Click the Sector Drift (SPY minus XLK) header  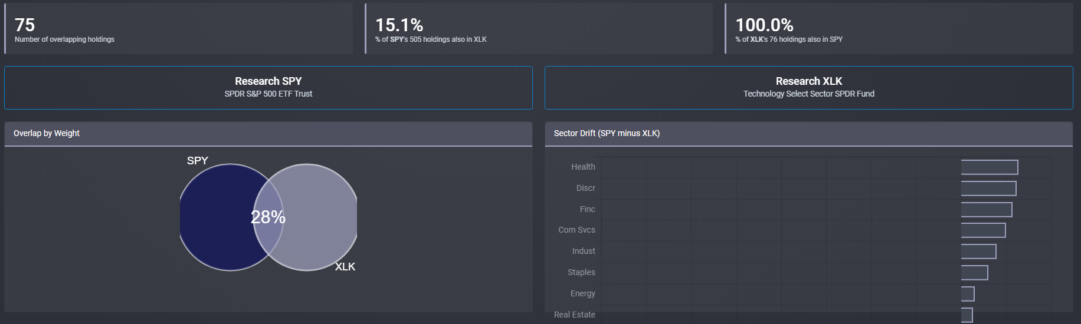tap(808, 134)
